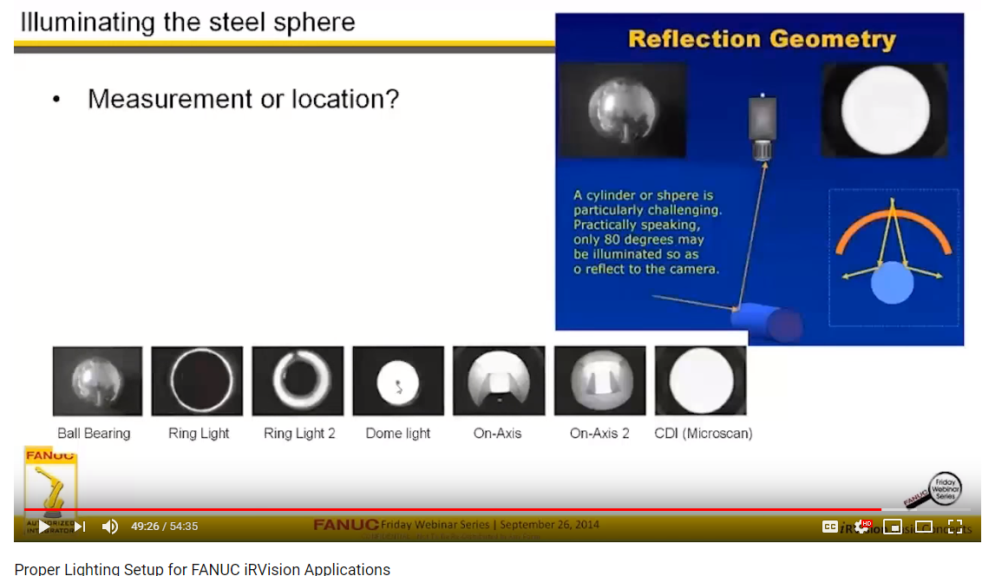The image size is (982, 576).
Task: Click the Dome light sample image
Action: 398,381
